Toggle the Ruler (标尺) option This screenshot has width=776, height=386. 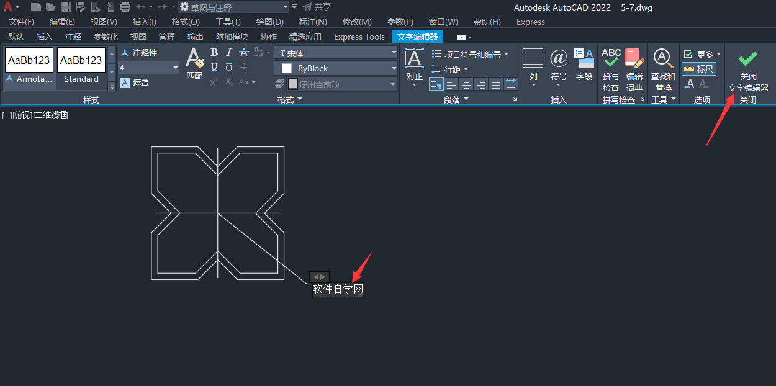[x=699, y=69]
